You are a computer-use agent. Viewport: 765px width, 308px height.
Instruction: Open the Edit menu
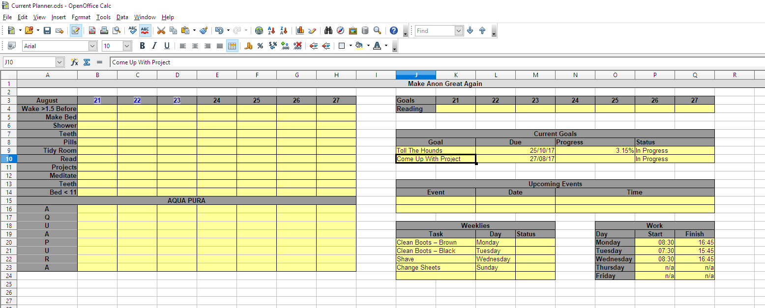[x=23, y=17]
